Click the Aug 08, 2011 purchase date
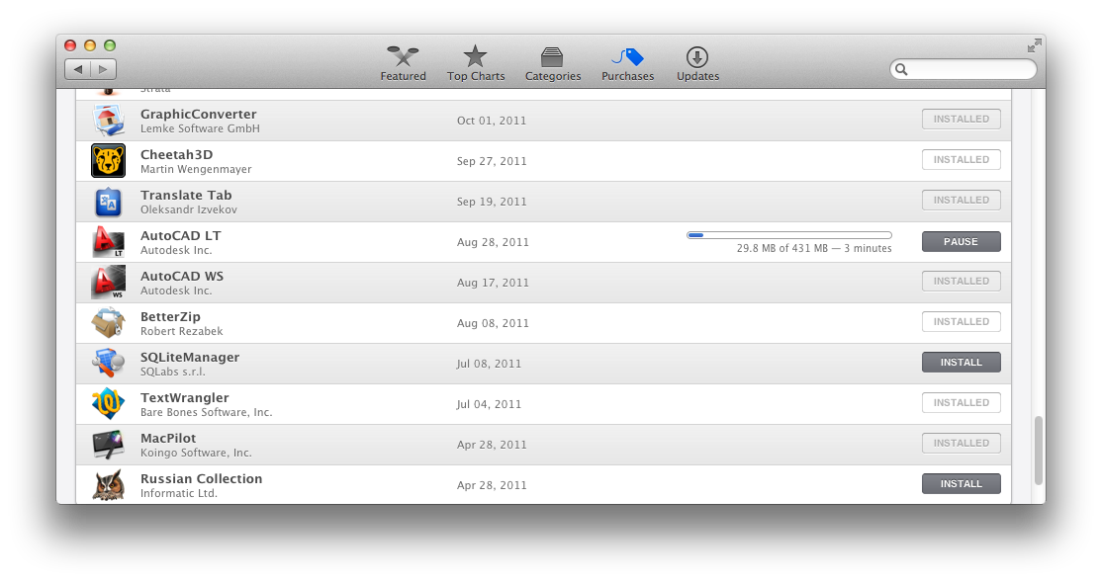 pyautogui.click(x=492, y=324)
